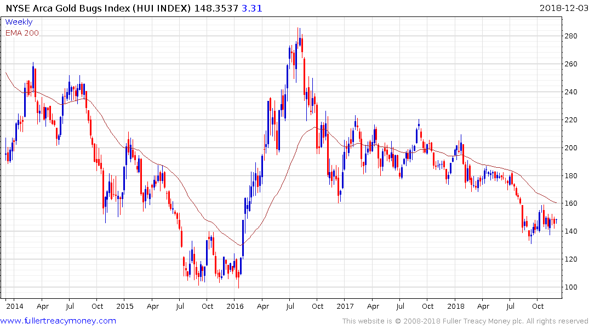Click the 2018-12-03 date label

pos(564,8)
